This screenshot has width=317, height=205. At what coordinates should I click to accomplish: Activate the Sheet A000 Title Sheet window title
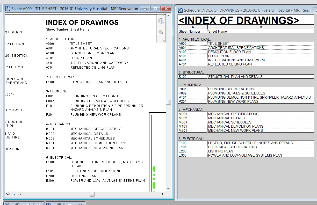point(75,9)
